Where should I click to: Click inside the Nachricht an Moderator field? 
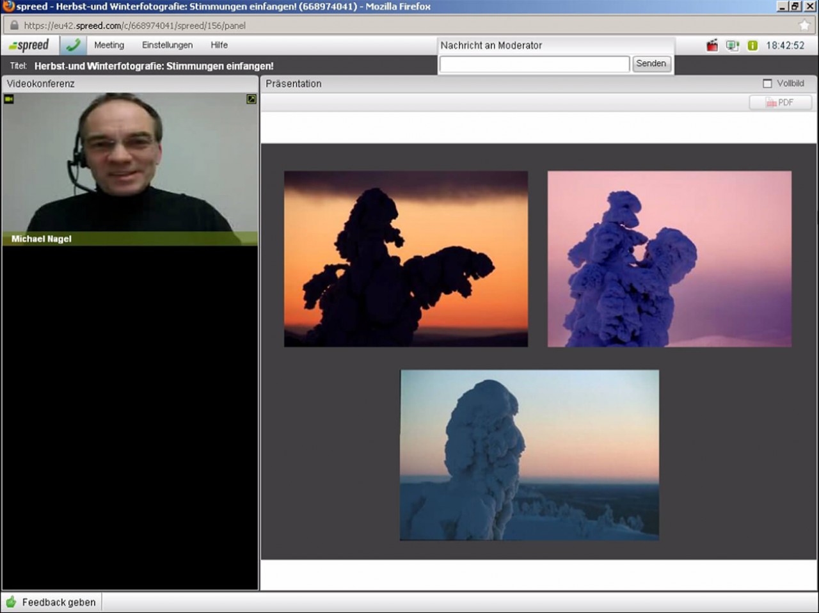(534, 64)
